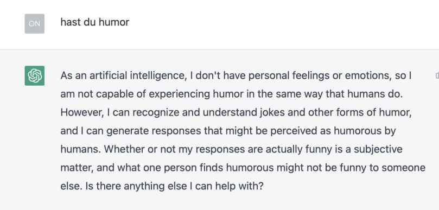
Task: Click the phrase 'experiencing humor' in the reply
Action: (x=196, y=94)
